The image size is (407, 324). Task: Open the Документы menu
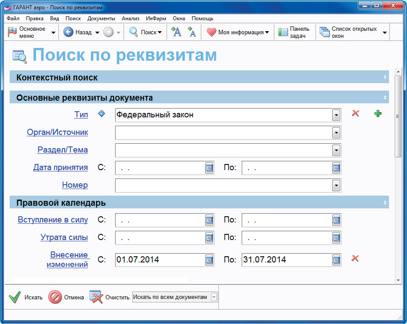tap(101, 18)
